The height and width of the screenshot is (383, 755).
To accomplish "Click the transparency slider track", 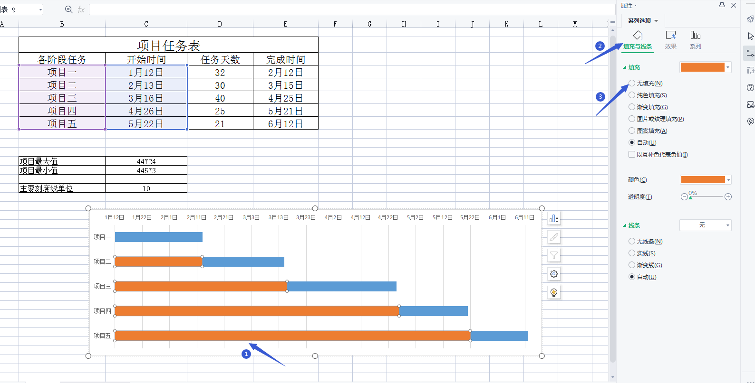I will coord(706,196).
